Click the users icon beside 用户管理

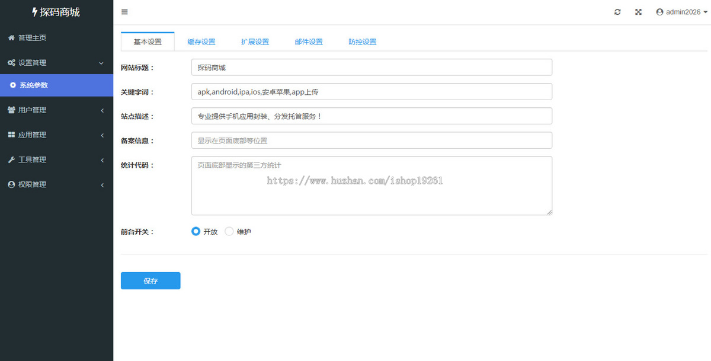[11, 110]
